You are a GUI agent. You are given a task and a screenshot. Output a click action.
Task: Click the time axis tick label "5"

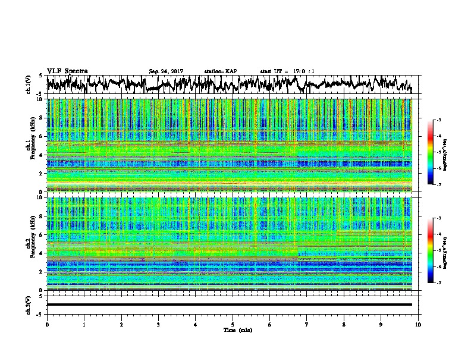pos(233,325)
